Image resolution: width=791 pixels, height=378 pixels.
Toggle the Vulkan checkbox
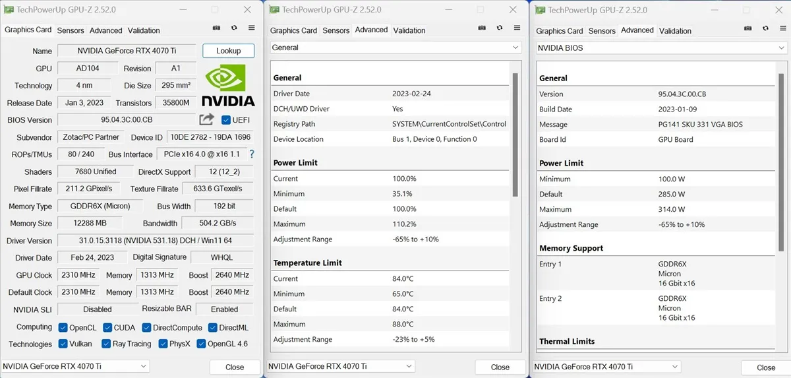63,344
